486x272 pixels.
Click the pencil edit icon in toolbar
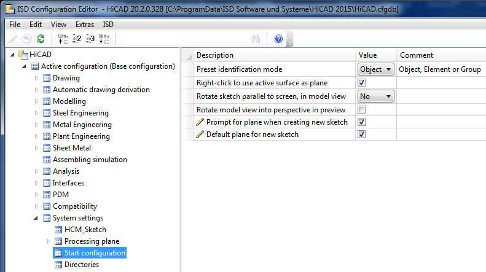(13, 39)
